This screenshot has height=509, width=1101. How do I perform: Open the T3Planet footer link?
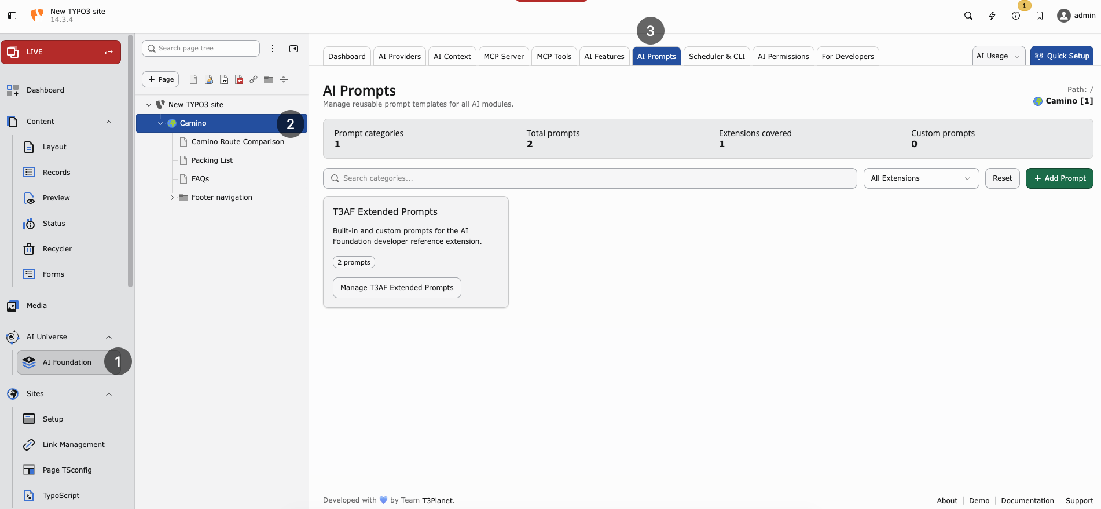pos(438,501)
